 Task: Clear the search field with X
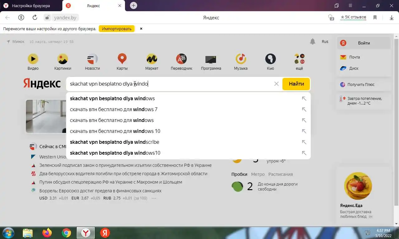tap(276, 84)
